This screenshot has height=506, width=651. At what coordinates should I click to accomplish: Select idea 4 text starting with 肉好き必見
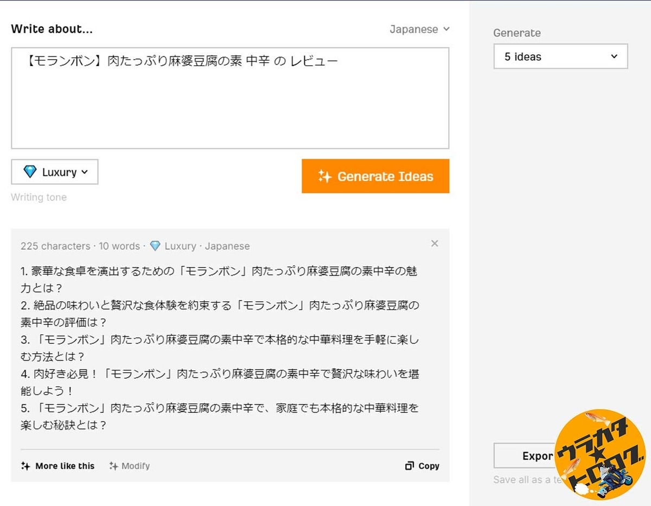pos(220,382)
